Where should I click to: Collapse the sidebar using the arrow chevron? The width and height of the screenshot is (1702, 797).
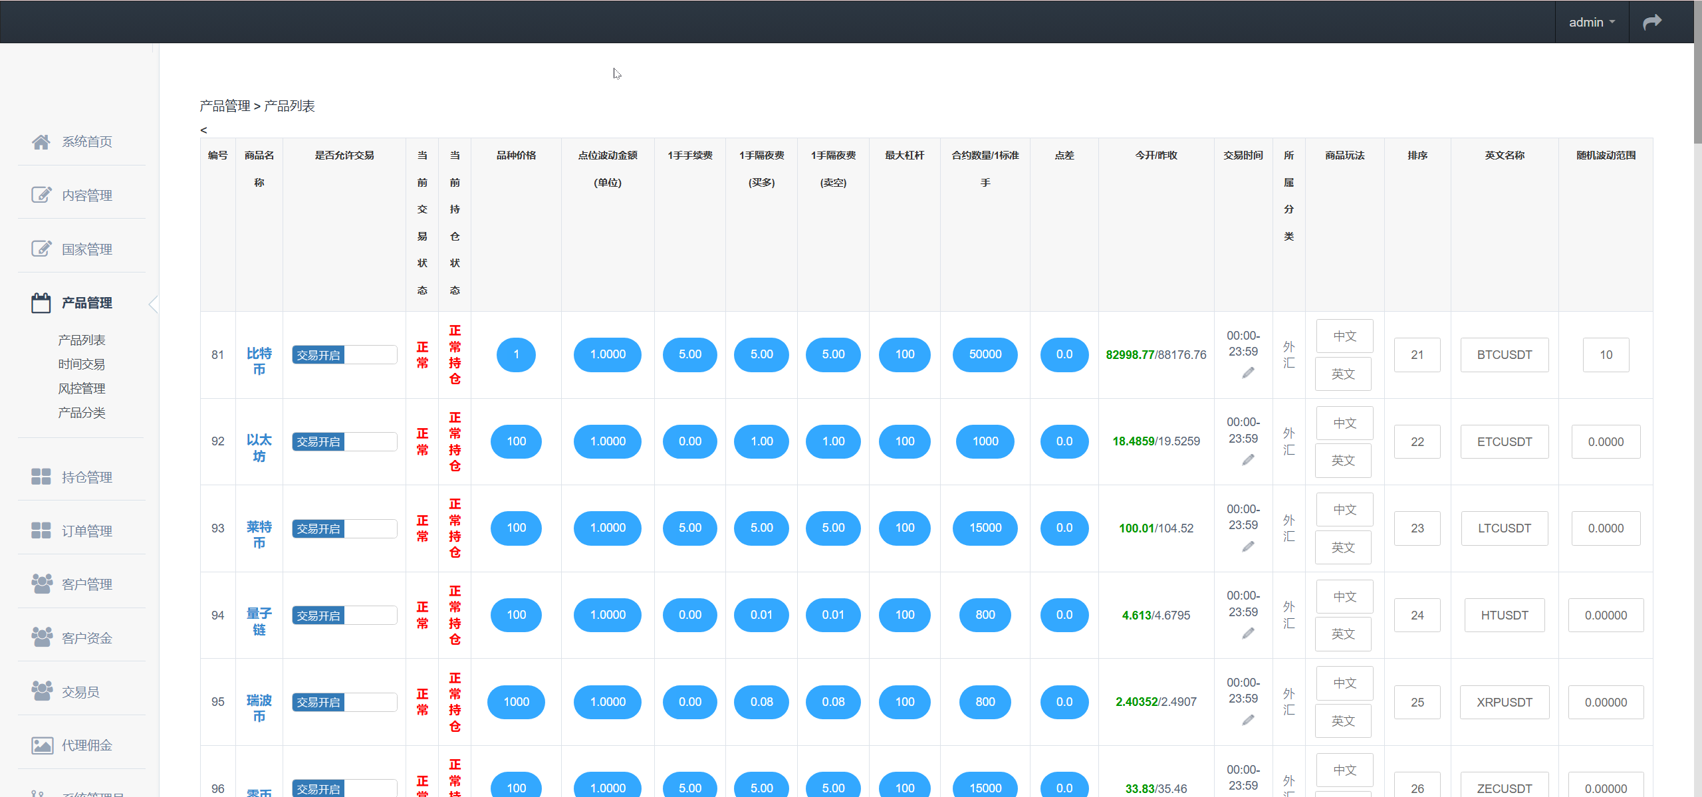click(153, 304)
